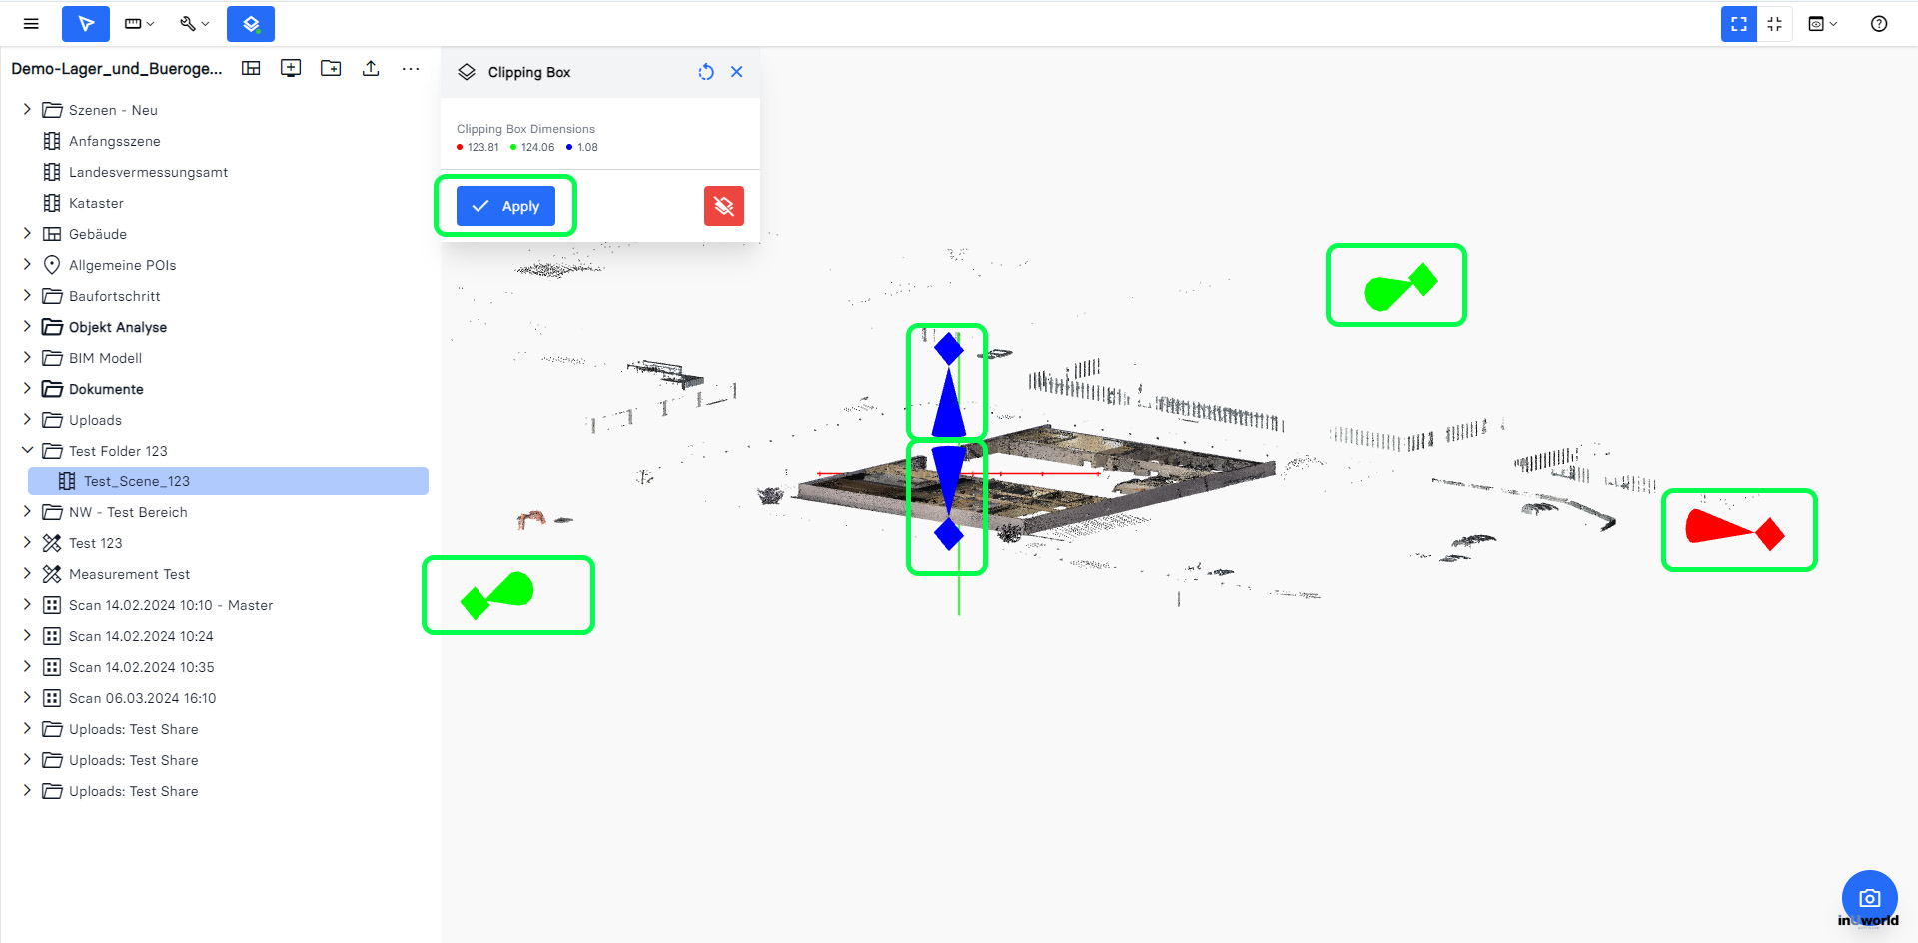
Task: Toggle the collapse view mode icon
Action: pos(1775,24)
